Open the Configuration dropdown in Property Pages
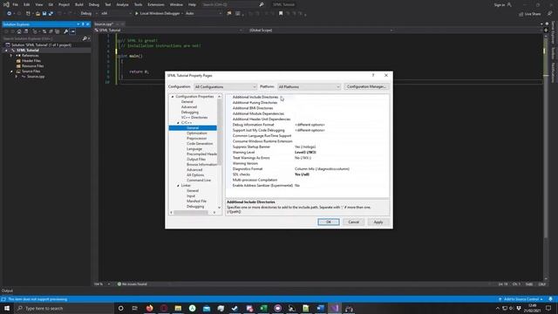The height and width of the screenshot is (314, 558). point(225,87)
